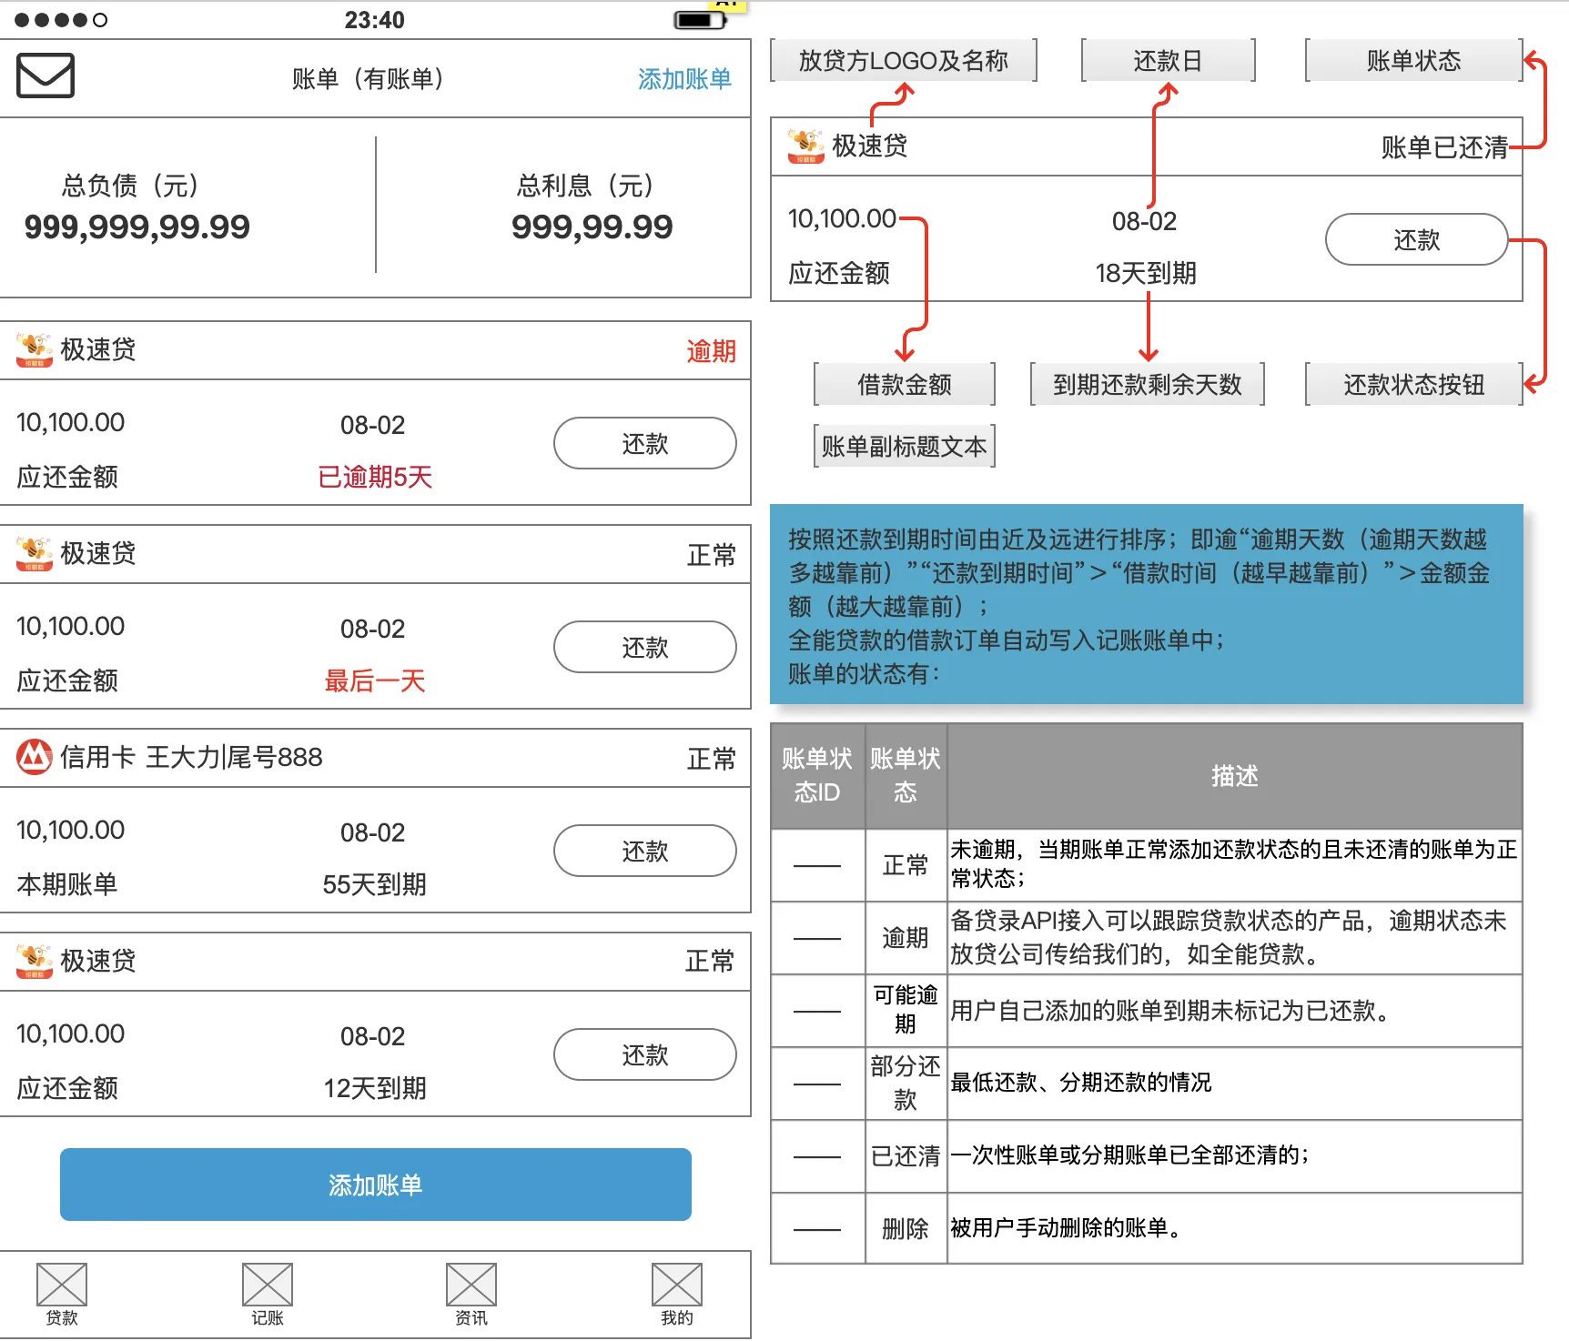Viewport: 1569px width, 1341px height.
Task: Tap 还款 button on the overdue 极速贷 bill
Action: 644,444
